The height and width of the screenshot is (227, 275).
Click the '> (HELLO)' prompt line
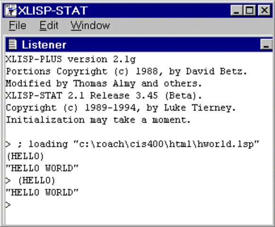coord(30,181)
